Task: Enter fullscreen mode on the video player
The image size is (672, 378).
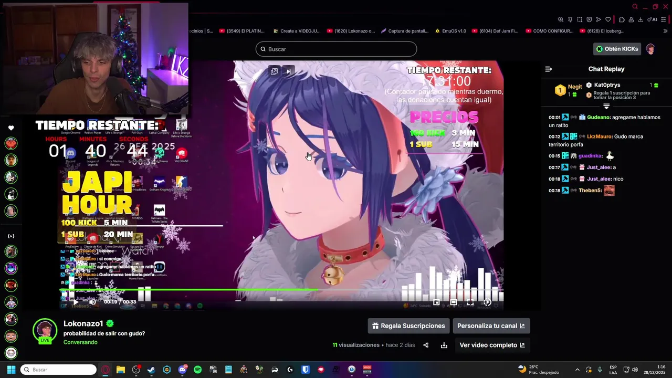Action: (470, 302)
